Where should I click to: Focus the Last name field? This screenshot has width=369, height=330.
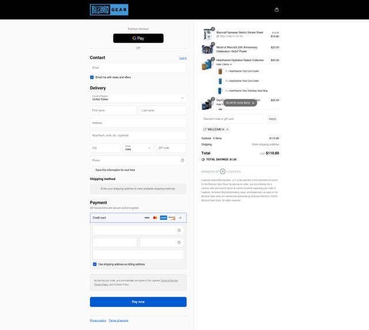(163, 110)
